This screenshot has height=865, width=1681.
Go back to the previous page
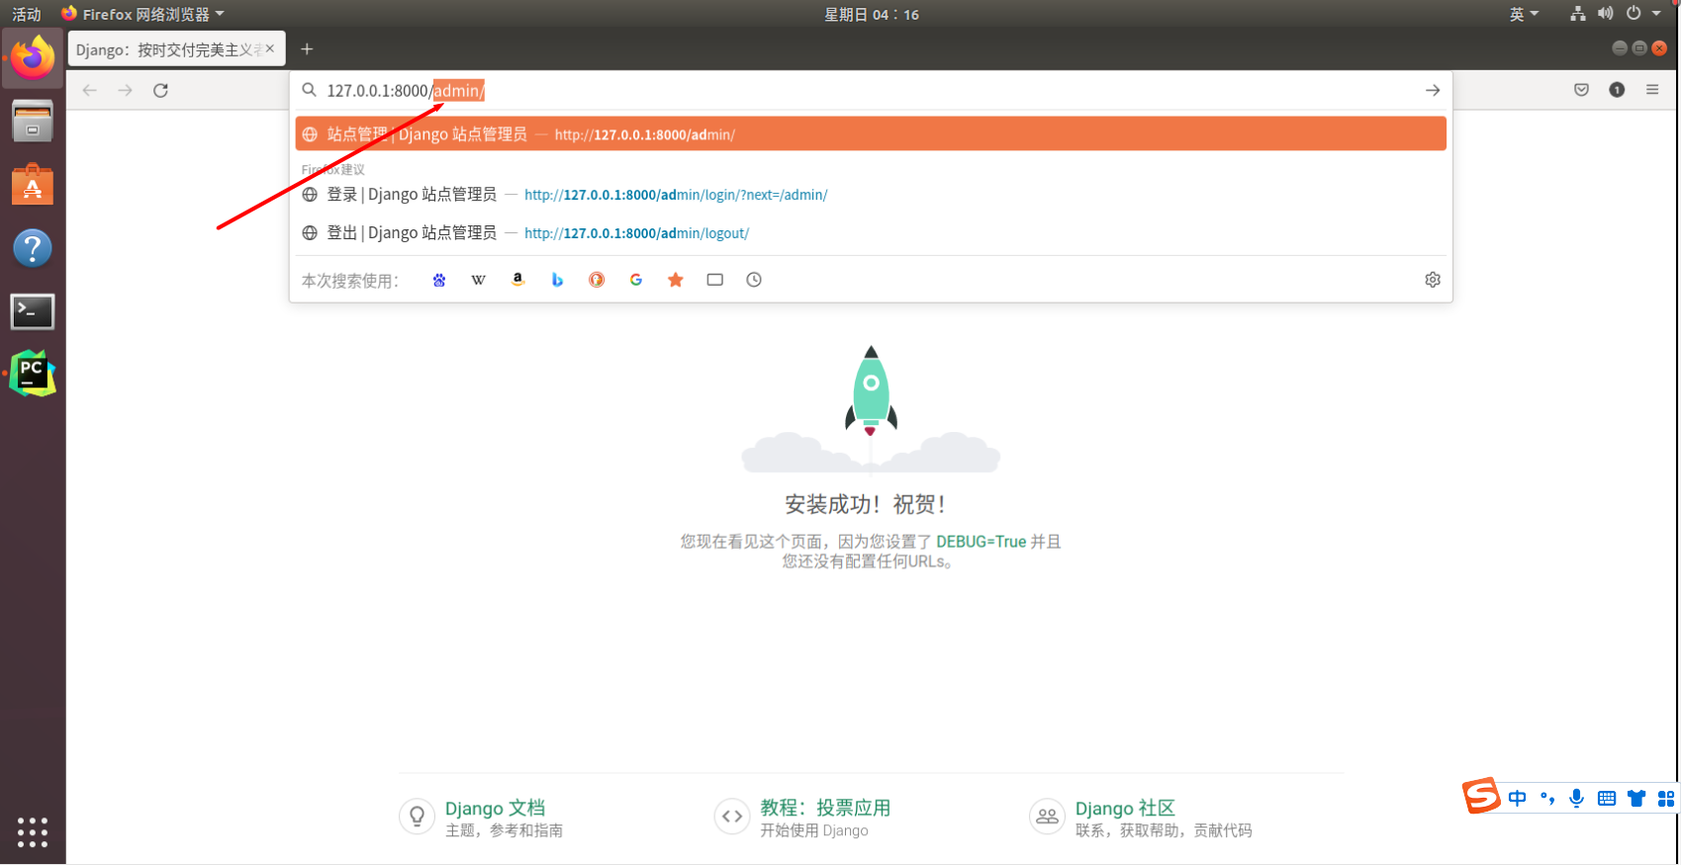[x=90, y=90]
